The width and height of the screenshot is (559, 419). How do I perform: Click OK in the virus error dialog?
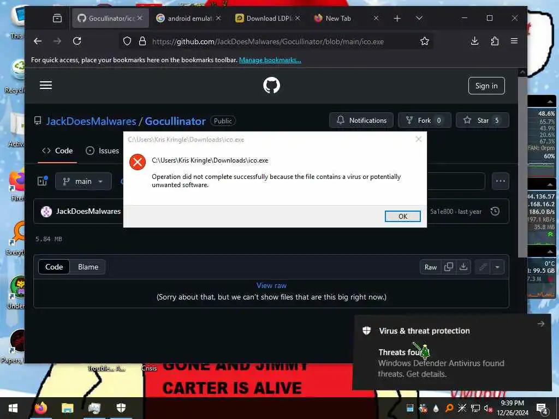pos(402,216)
